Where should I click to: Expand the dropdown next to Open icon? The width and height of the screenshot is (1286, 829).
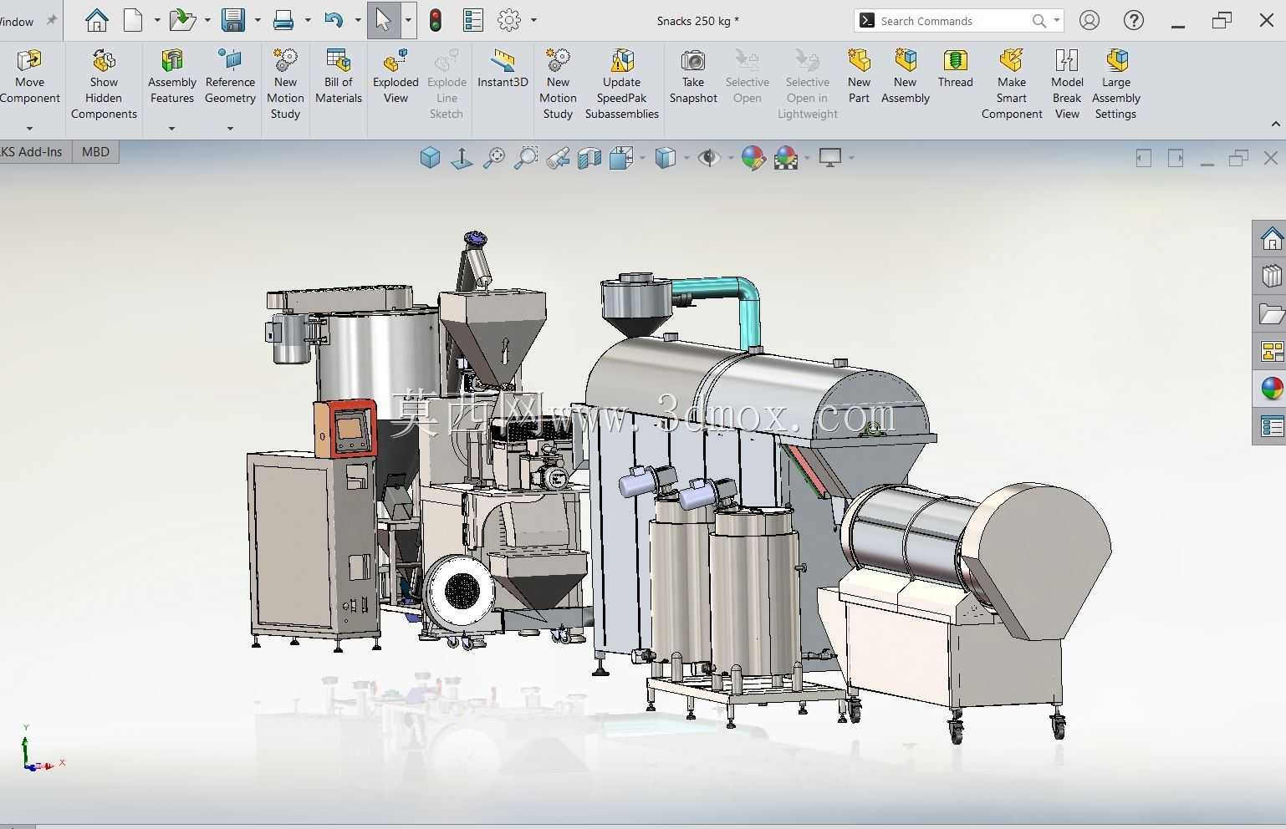[207, 20]
